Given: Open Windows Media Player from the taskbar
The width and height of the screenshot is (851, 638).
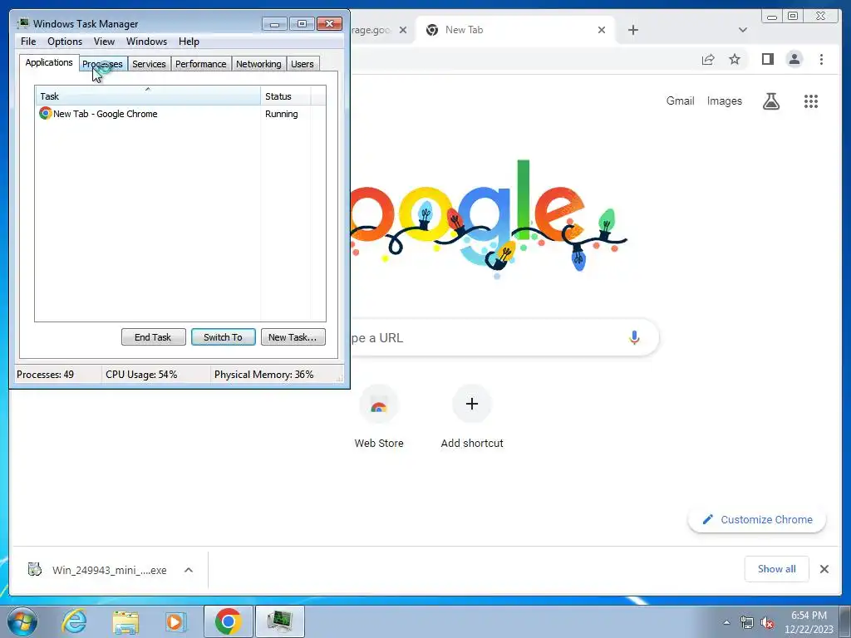Looking at the screenshot, I should click(x=176, y=621).
